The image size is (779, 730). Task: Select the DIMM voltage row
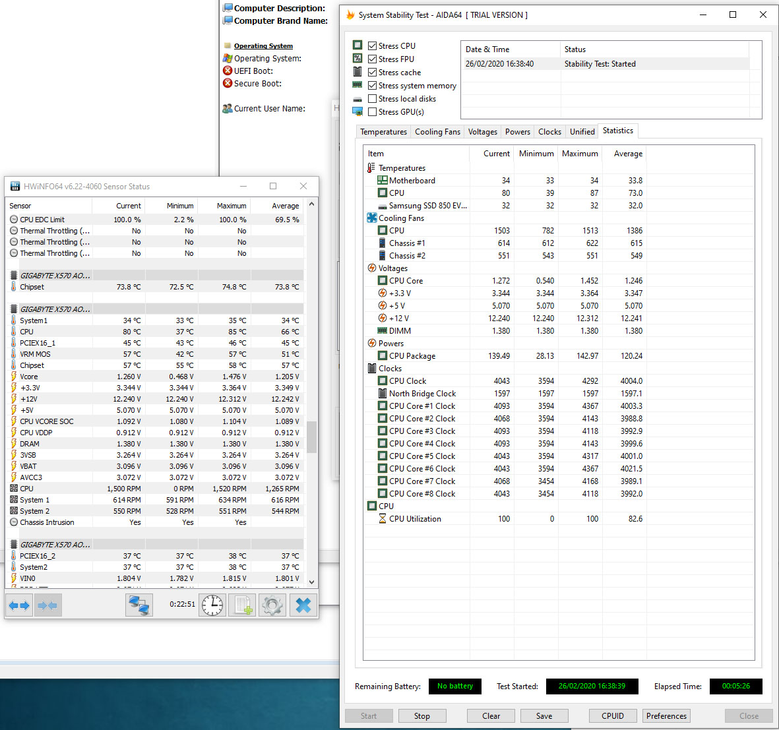coord(505,331)
